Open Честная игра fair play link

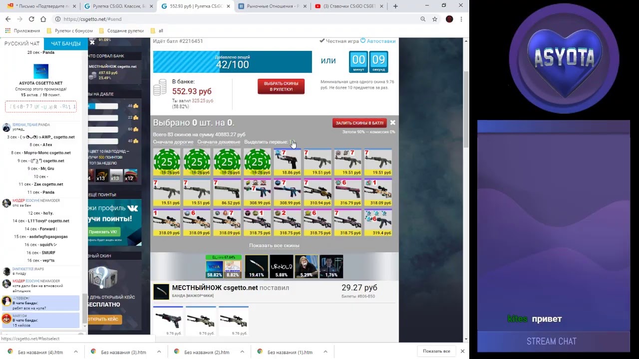click(x=339, y=41)
